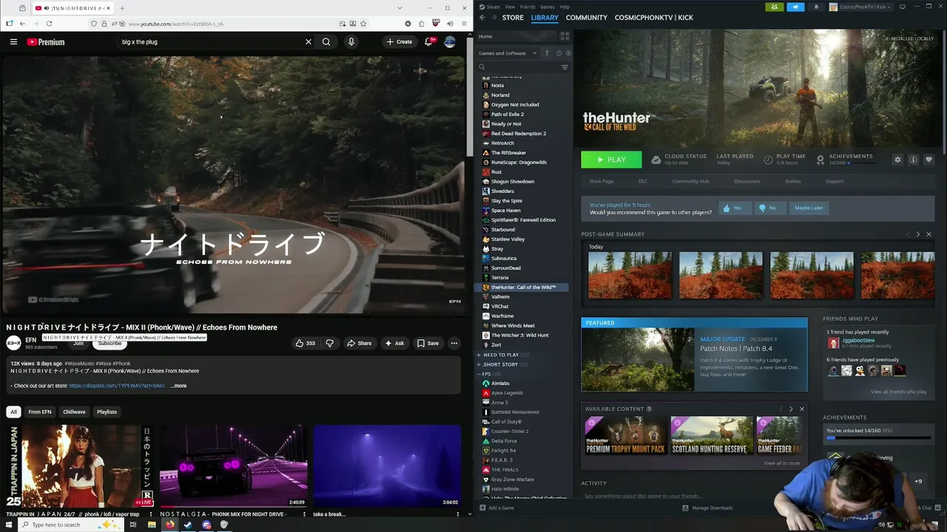Image resolution: width=947 pixels, height=532 pixels.
Task: Open Steam library advanced filter icon
Action: pyautogui.click(x=565, y=67)
